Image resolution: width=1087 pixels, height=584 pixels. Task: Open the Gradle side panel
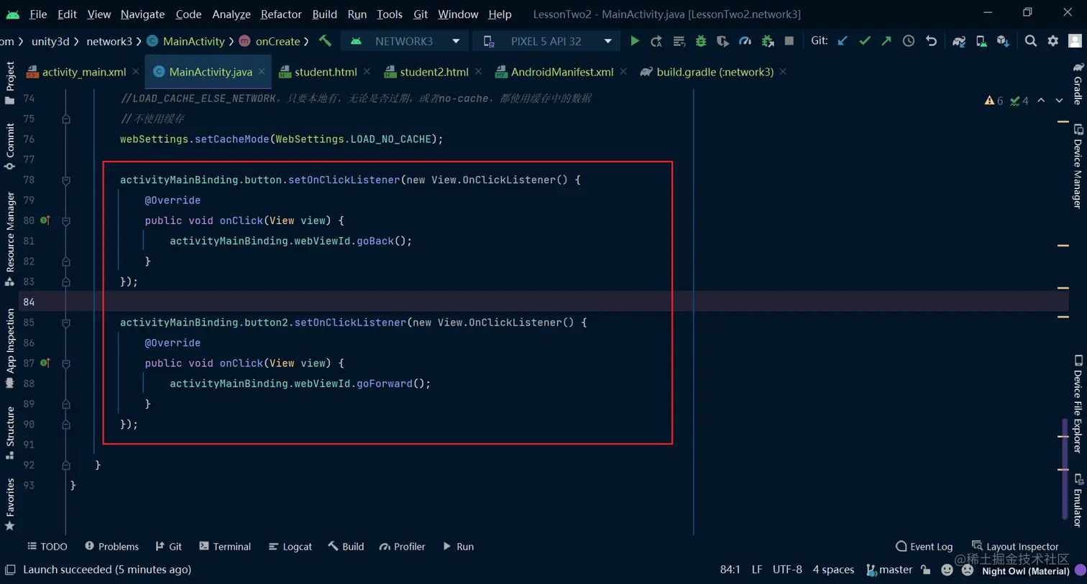(1078, 83)
